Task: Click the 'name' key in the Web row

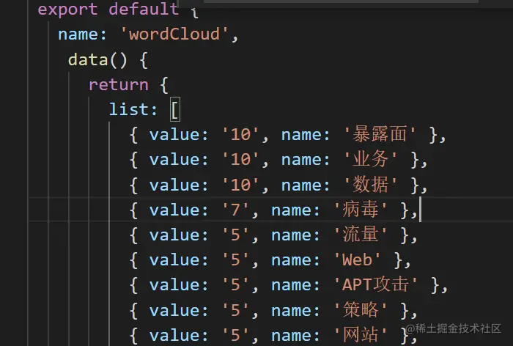Action: [292, 260]
